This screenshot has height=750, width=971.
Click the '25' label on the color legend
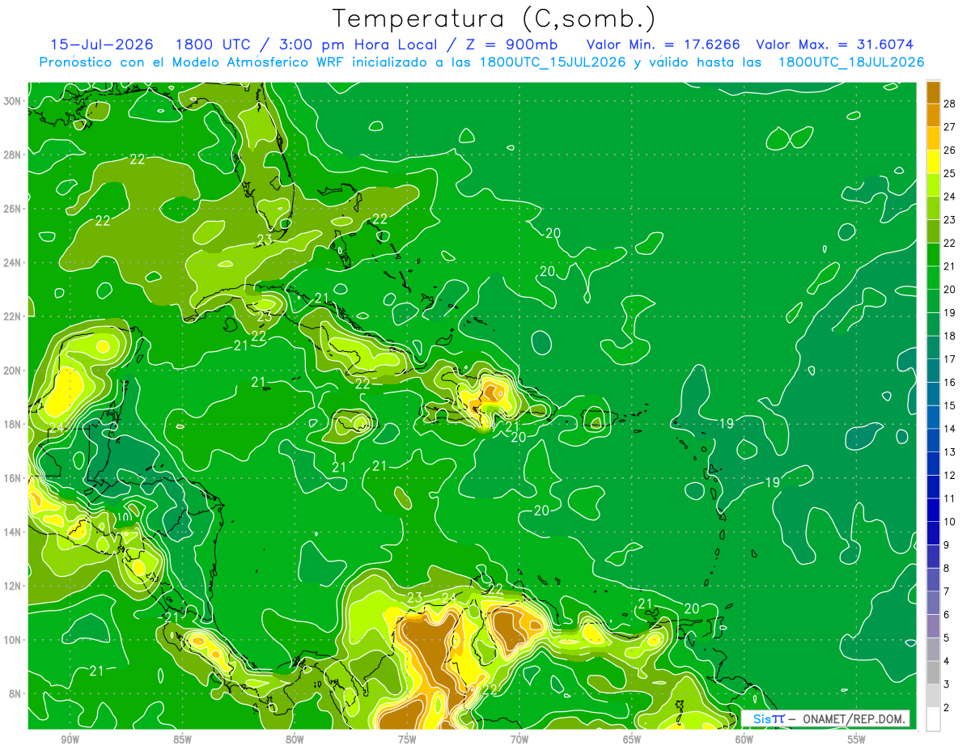tap(949, 173)
